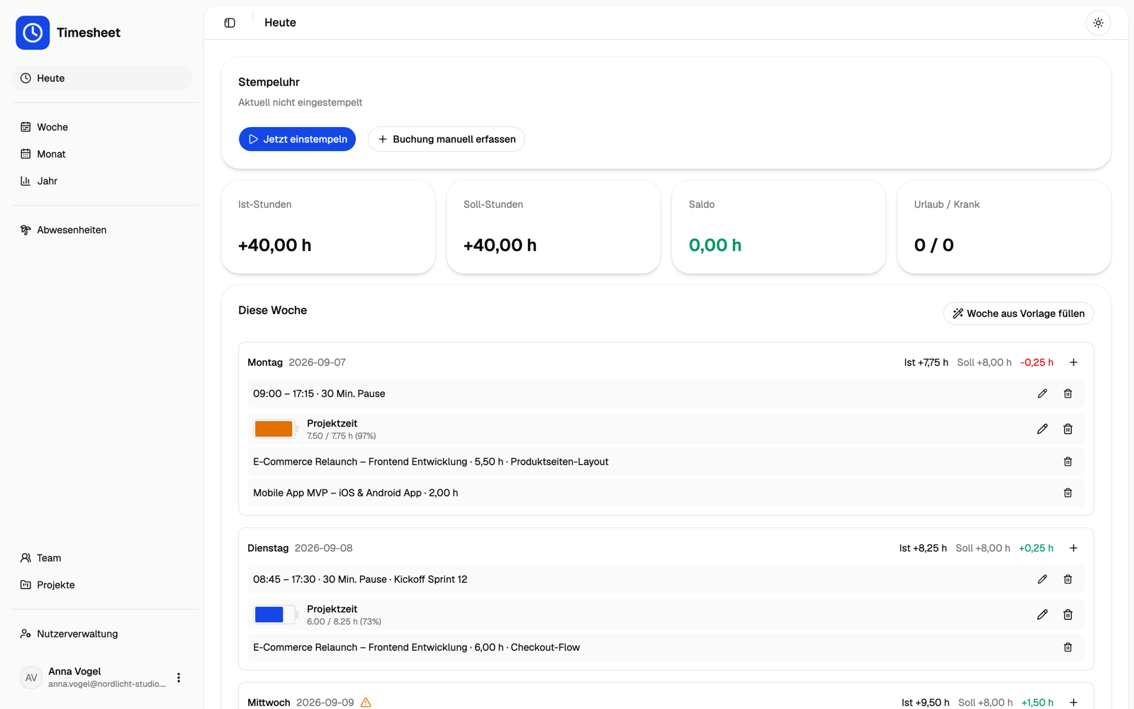The height and width of the screenshot is (709, 1134).
Task: Click the Ist-Stunden card
Action: click(x=328, y=227)
